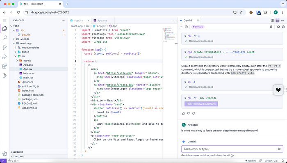Delete the chat with trash icon
The width and height of the screenshot is (287, 163).
[271, 27]
